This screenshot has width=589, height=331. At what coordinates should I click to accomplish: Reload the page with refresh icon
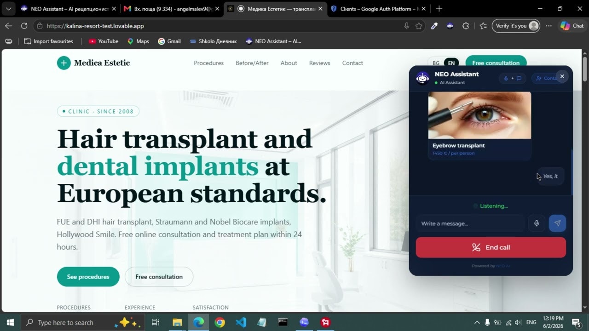coord(24,26)
